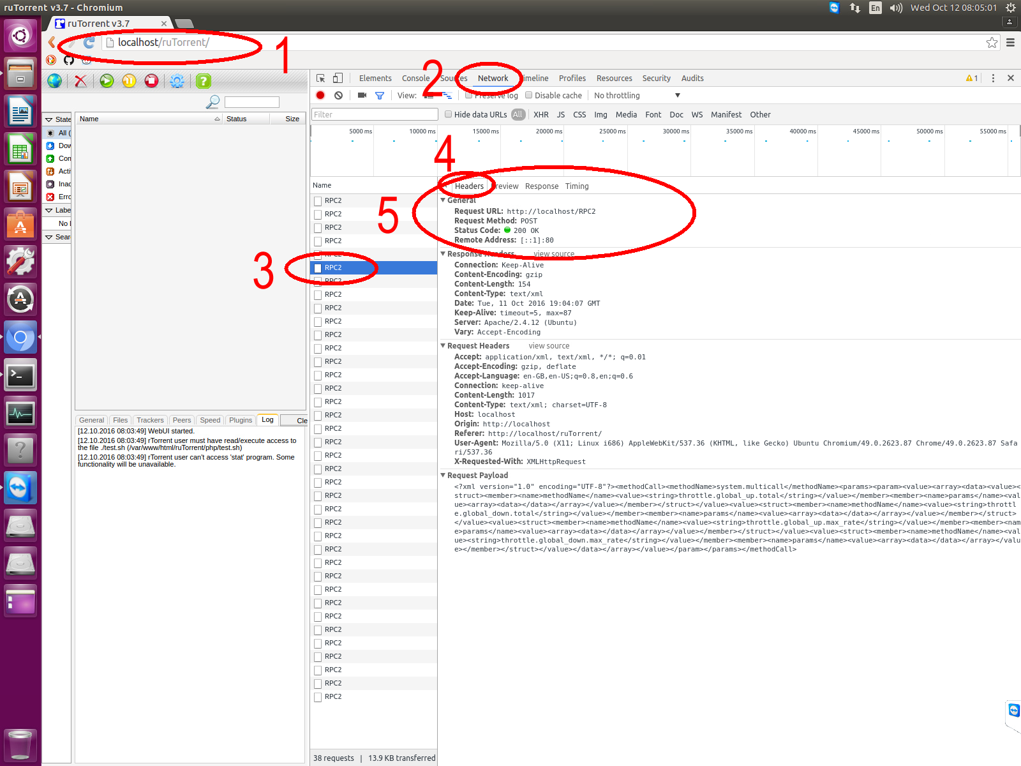Open ruTorrent help question-mark icon

(204, 81)
